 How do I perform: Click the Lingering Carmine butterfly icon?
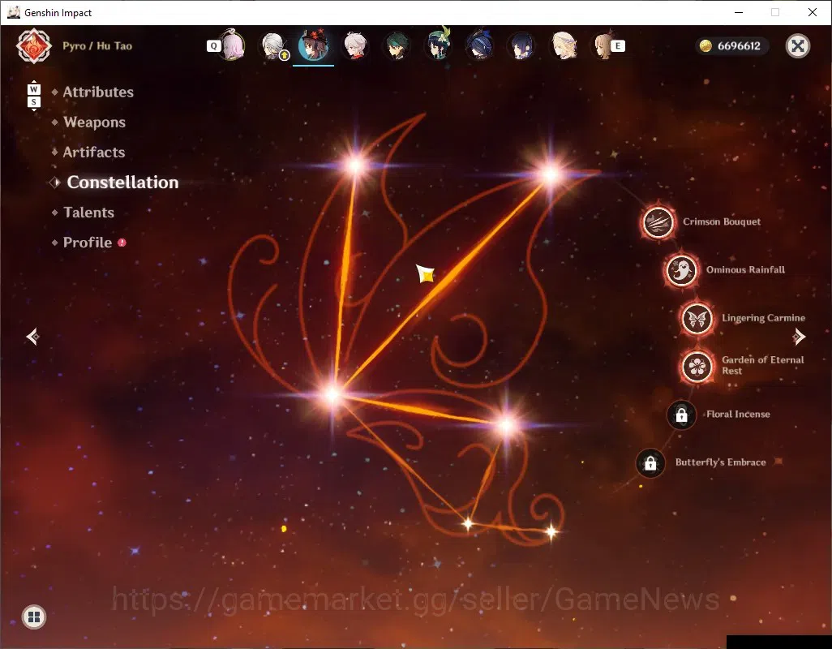point(697,318)
